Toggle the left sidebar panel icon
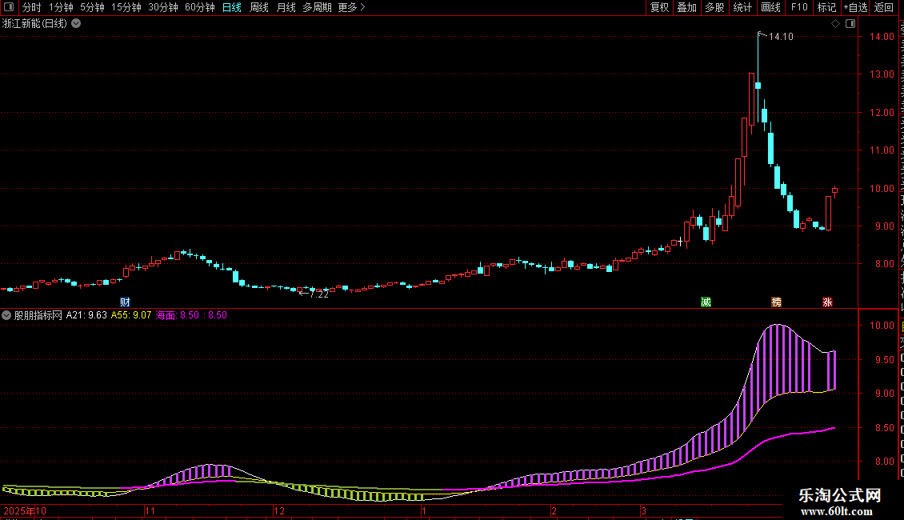904x520 pixels. pos(9,7)
